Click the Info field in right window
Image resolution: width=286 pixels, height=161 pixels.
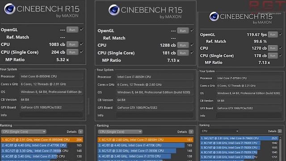pos(249,115)
